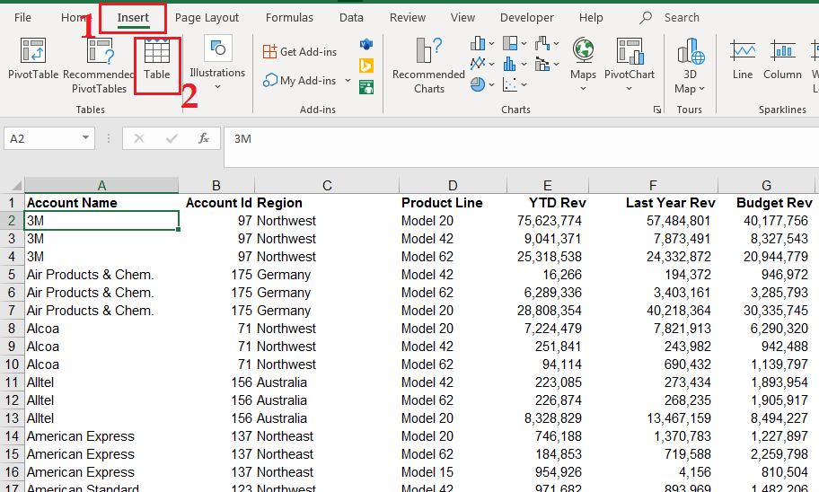Switch to the Formulas tab

(289, 17)
